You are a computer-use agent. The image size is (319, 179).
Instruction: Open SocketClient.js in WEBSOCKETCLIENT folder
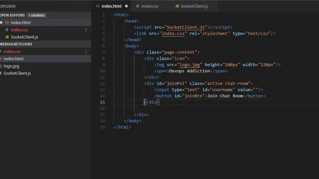45,73
